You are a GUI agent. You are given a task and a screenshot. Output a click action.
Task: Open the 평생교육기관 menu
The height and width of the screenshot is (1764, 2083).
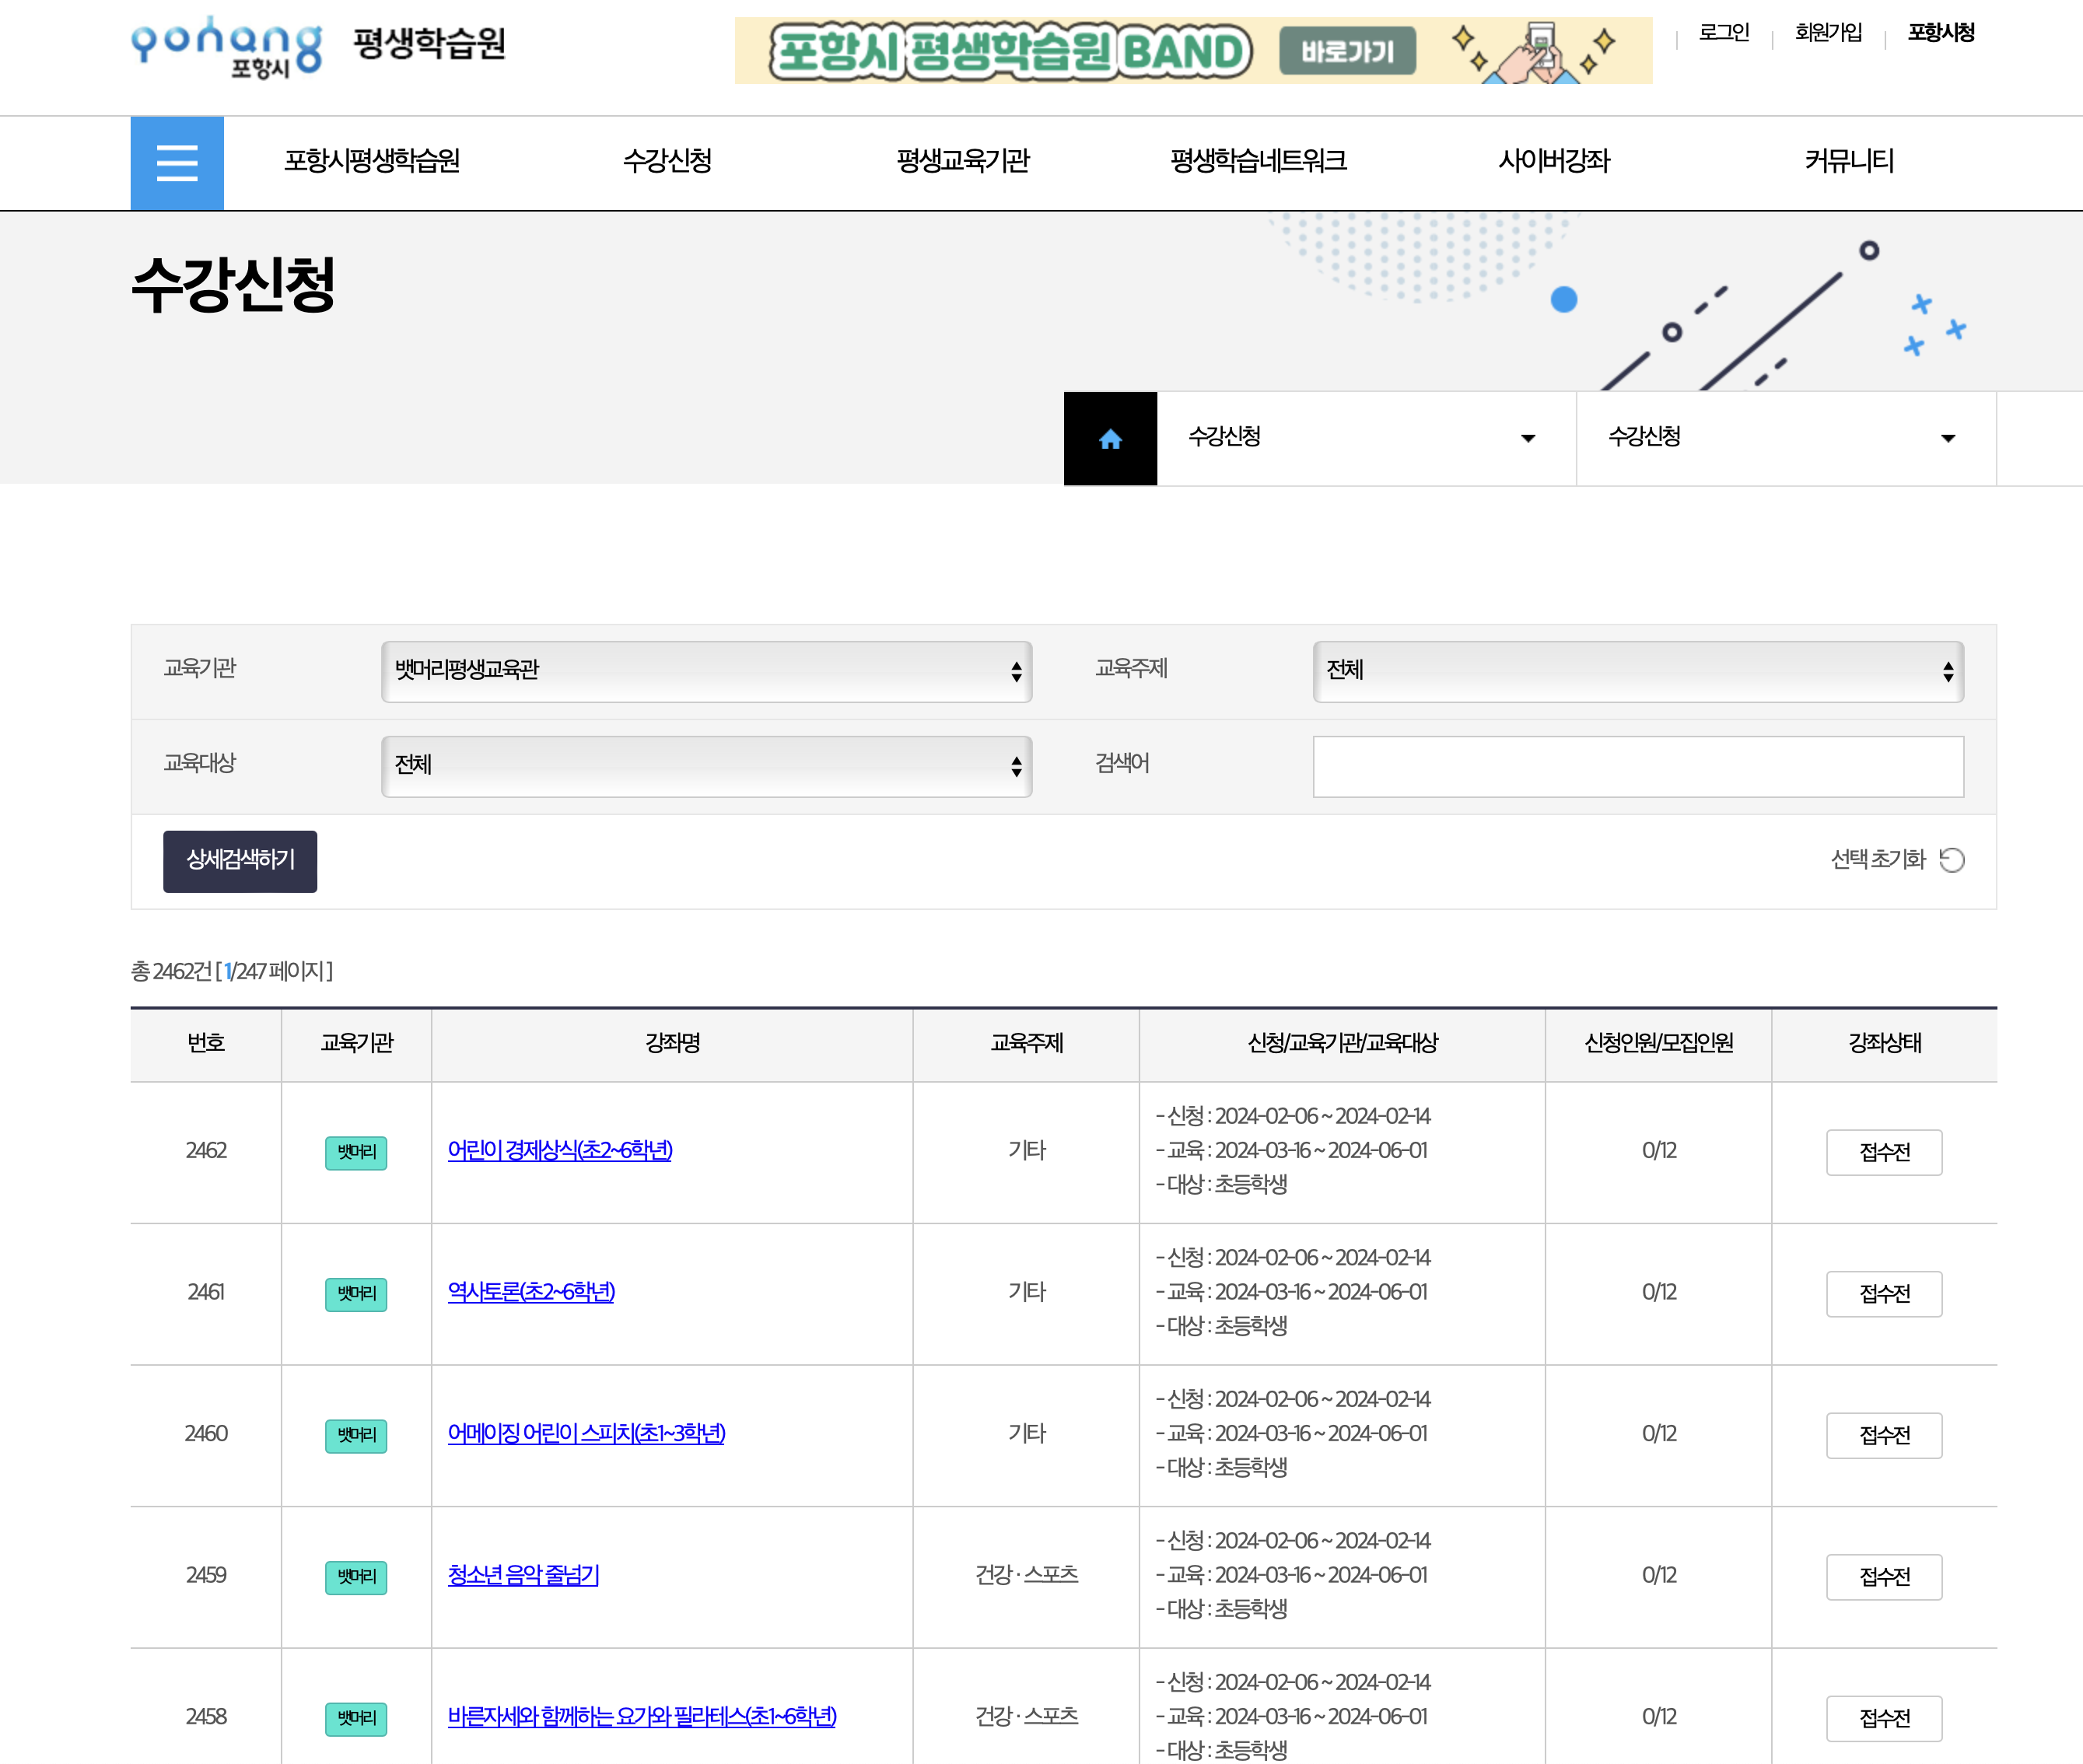tap(962, 161)
